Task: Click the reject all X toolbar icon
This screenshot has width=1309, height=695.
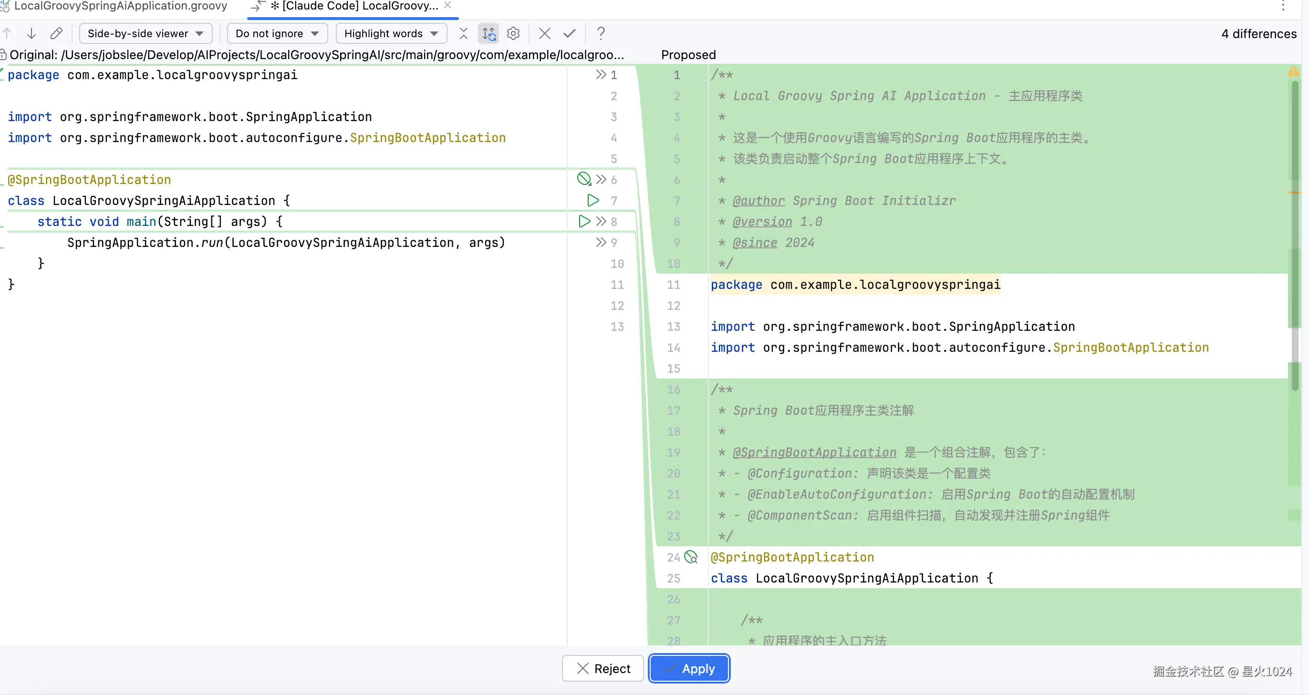Action: coord(545,33)
